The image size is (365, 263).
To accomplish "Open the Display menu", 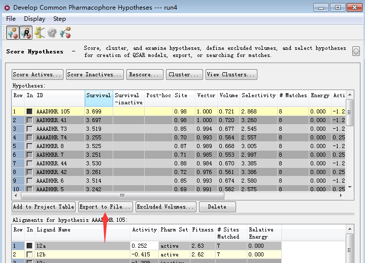I will pyautogui.click(x=35, y=19).
